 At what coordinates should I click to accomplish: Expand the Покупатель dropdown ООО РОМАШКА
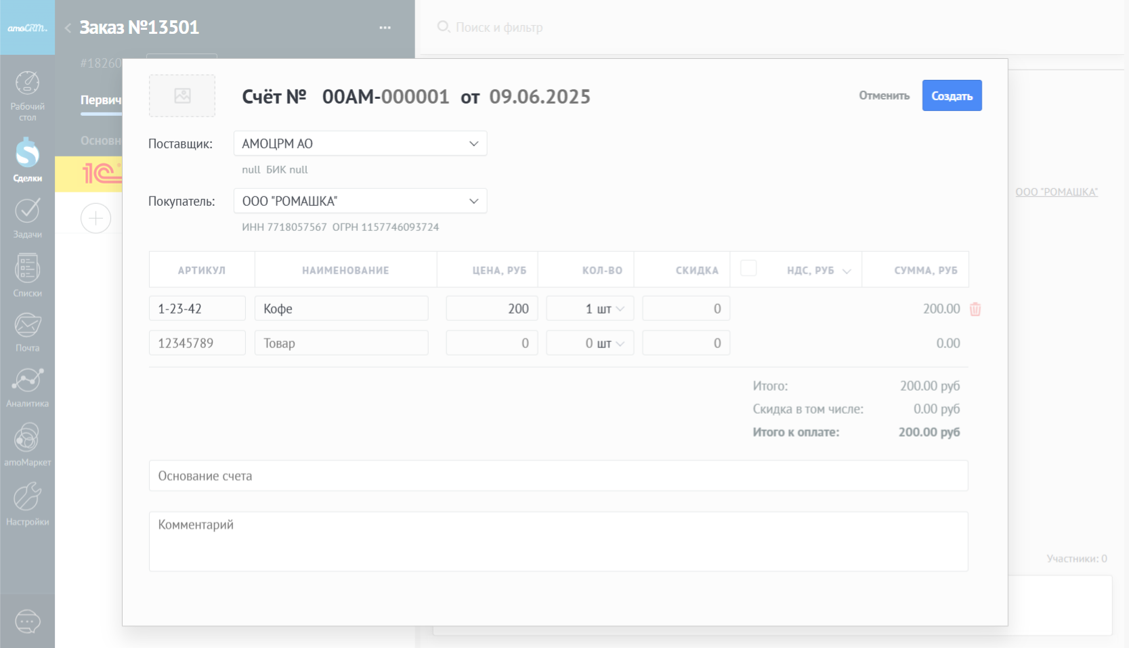pyautogui.click(x=473, y=201)
